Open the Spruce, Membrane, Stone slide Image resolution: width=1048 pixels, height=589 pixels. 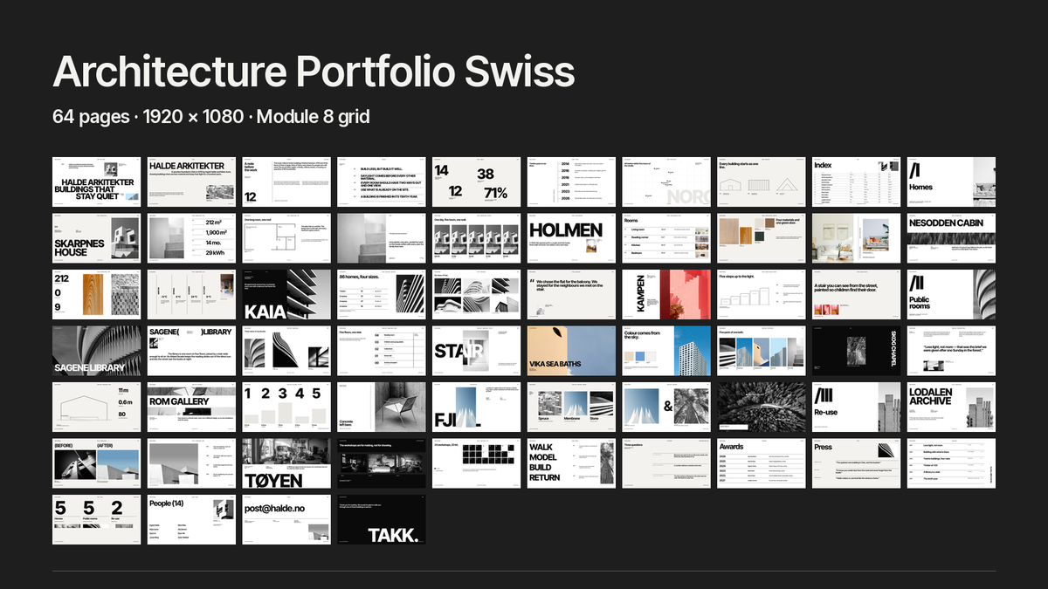[x=571, y=407]
